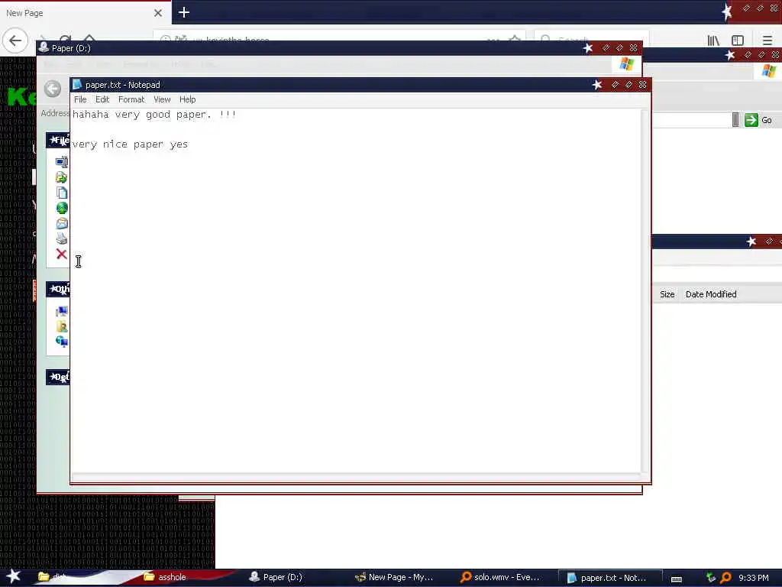Open the address bar dropdown beside Go
782x587 pixels.
(x=735, y=120)
